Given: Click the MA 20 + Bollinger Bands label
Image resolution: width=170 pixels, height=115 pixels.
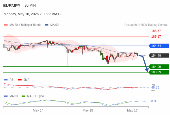Looking at the screenshot, I should pos(25,25).
